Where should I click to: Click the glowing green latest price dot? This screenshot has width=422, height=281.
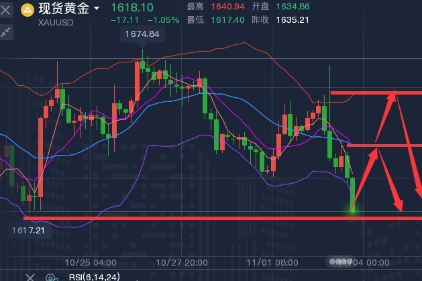[352, 211]
